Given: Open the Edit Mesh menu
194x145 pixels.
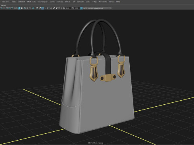Looking at the screenshot, I should [x=21, y=2].
